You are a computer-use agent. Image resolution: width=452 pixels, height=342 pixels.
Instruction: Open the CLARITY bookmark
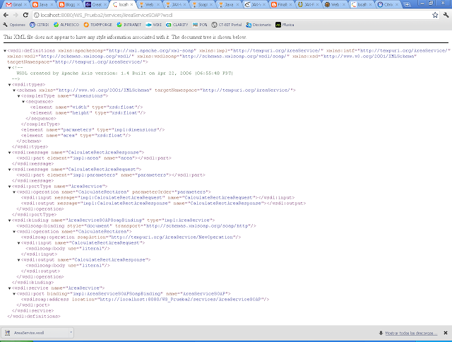pyautogui.click(x=177, y=25)
